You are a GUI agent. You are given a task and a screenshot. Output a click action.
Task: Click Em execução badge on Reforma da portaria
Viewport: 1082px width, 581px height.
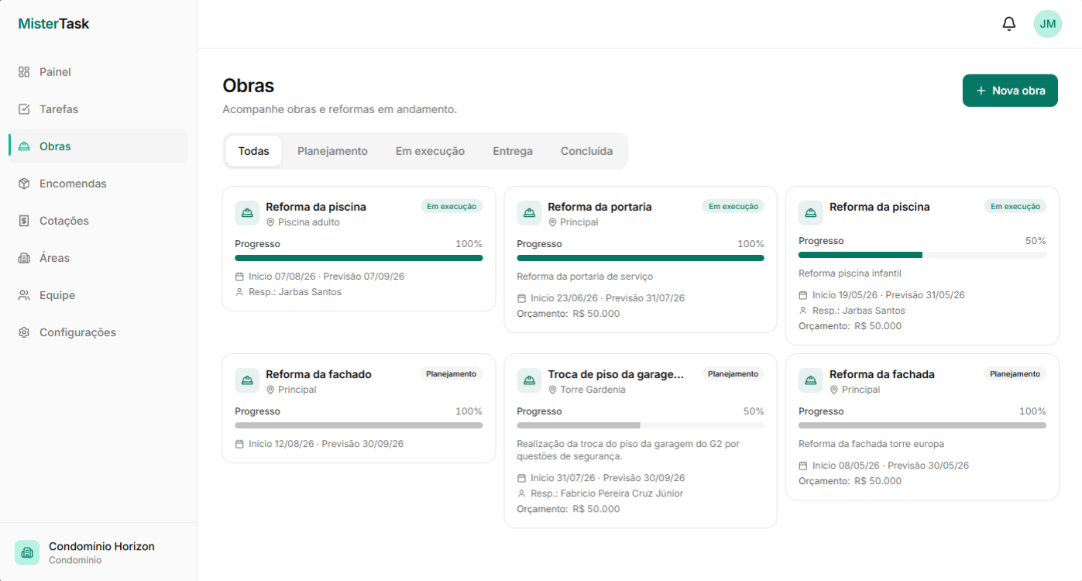(733, 207)
